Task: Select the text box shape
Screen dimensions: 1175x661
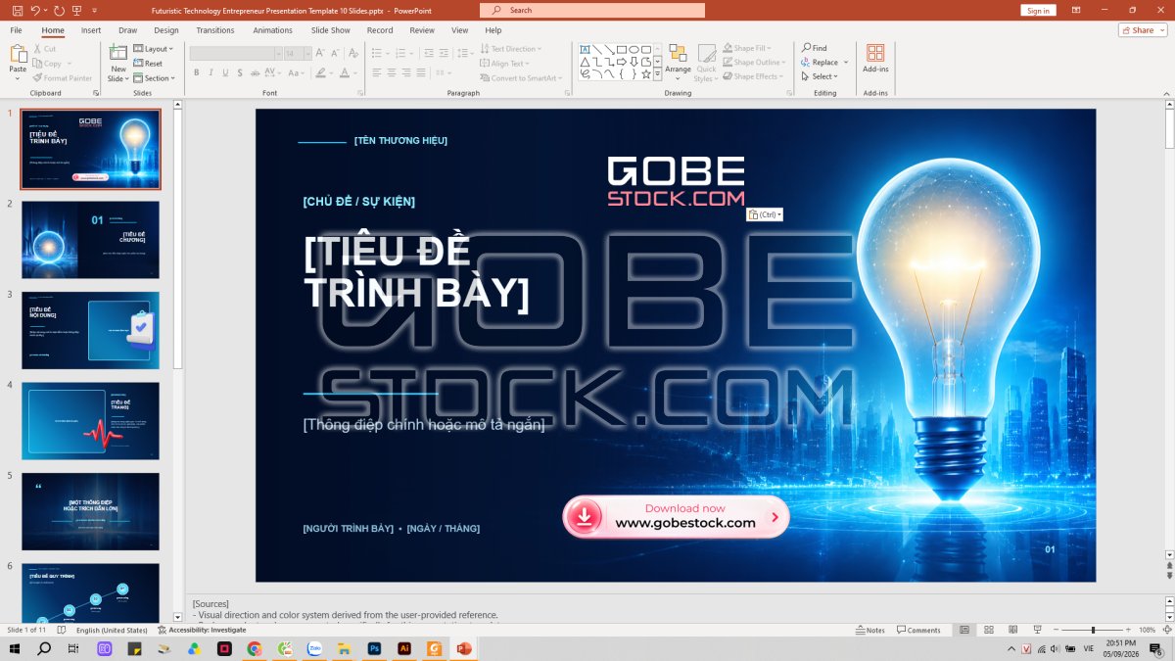Action: [585, 49]
